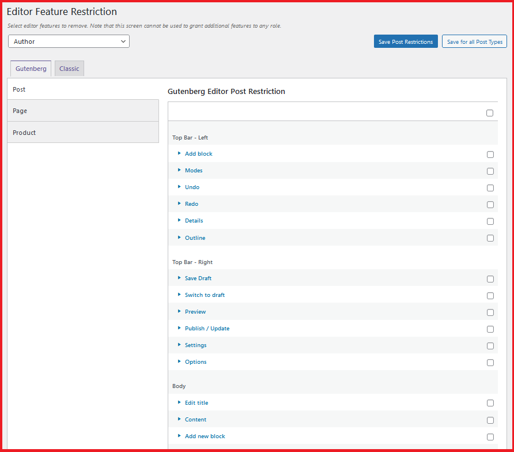Enable the Edit title restriction checkbox
The width and height of the screenshot is (514, 452).
pos(490,404)
